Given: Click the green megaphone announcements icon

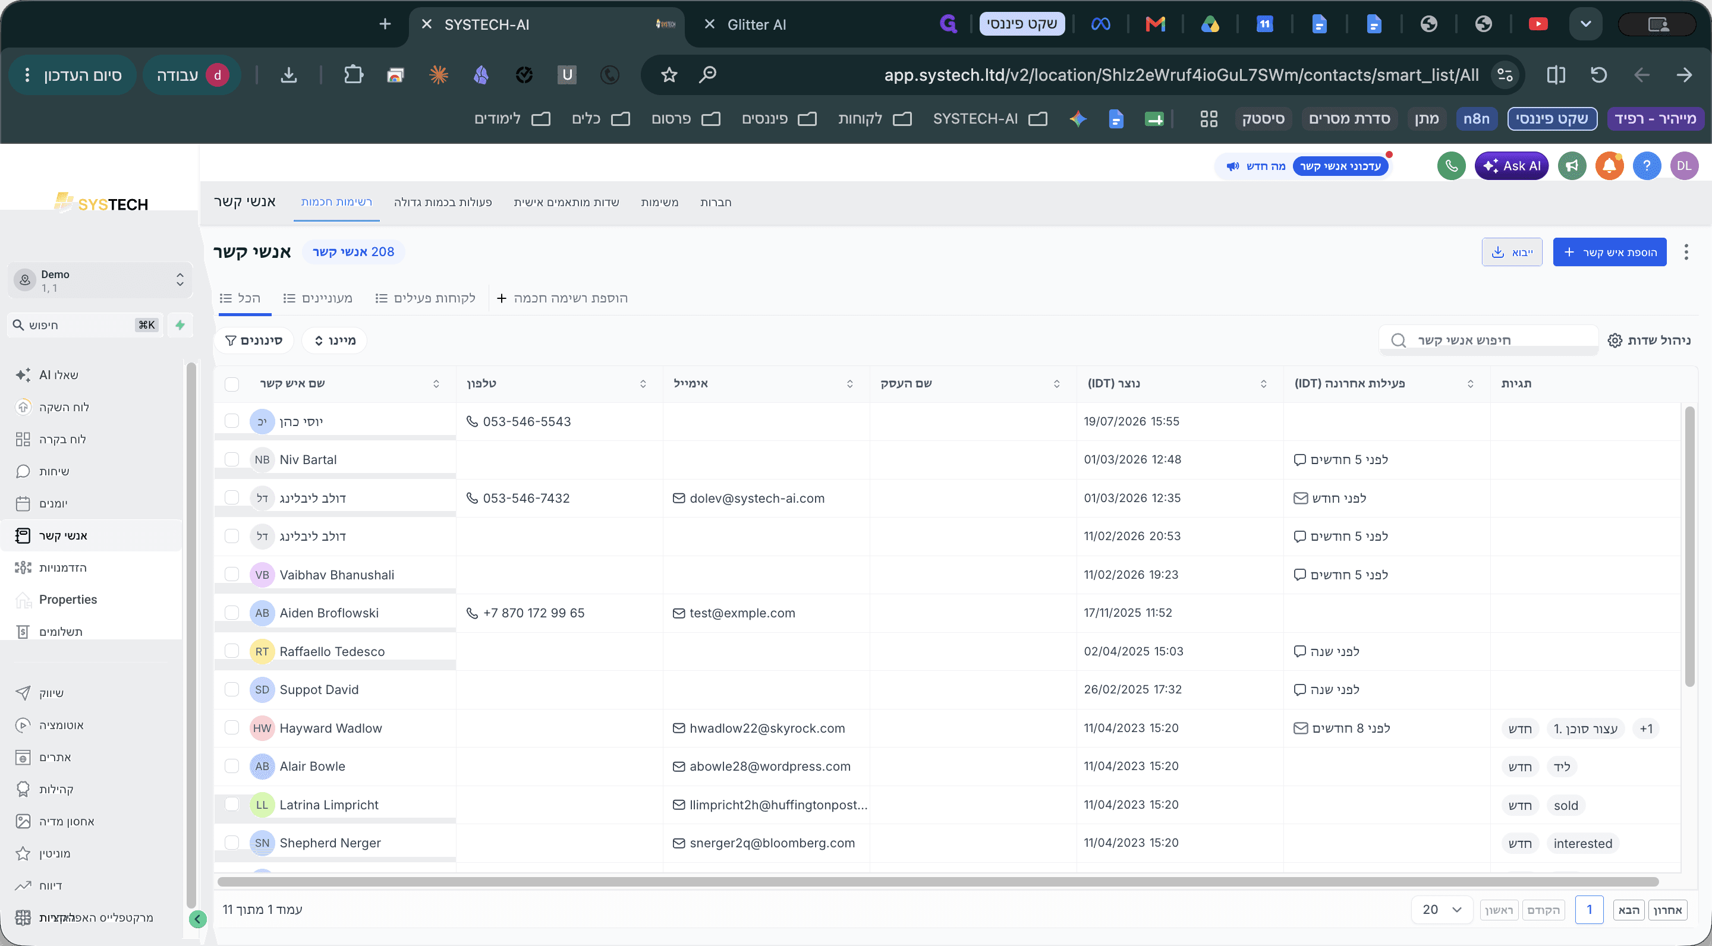Looking at the screenshot, I should click(1572, 165).
